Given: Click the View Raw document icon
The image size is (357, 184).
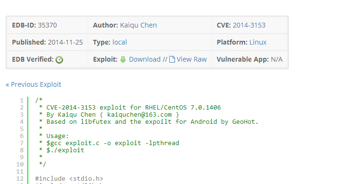Looking at the screenshot, I should [172, 59].
